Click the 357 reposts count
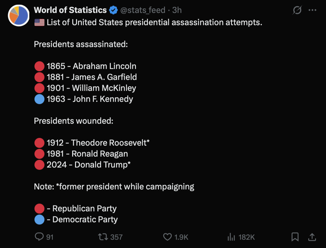The height and width of the screenshot is (248, 326). pyautogui.click(x=116, y=237)
